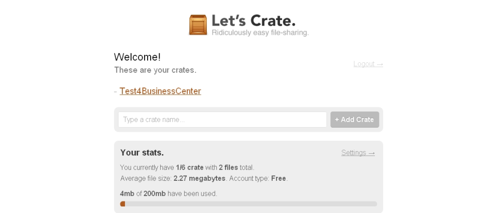Open the Test4BusinessCenter crate
Image resolution: width=492 pixels, height=213 pixels.
(160, 91)
